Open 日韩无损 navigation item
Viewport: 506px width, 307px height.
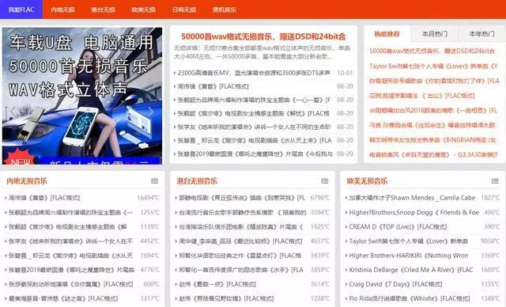[184, 9]
